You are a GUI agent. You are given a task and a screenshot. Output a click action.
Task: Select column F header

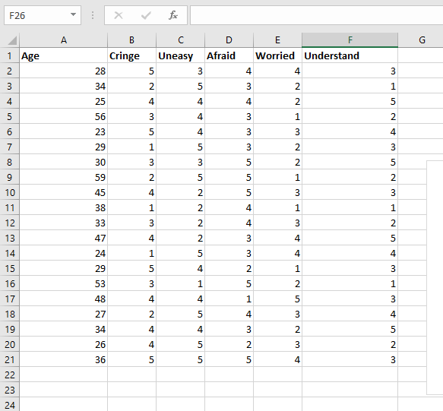click(x=350, y=40)
